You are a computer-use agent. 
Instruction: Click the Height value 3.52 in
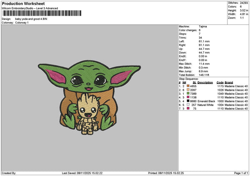[244, 10]
